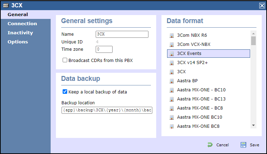
Task: Open the General tab
Action: (26, 15)
